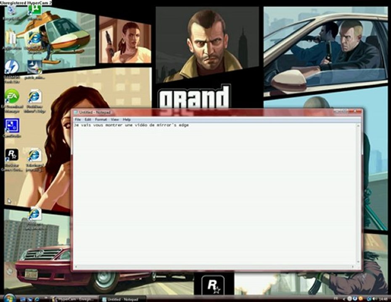Click the system clock showing 14:48
391x302 pixels.
tap(384, 299)
